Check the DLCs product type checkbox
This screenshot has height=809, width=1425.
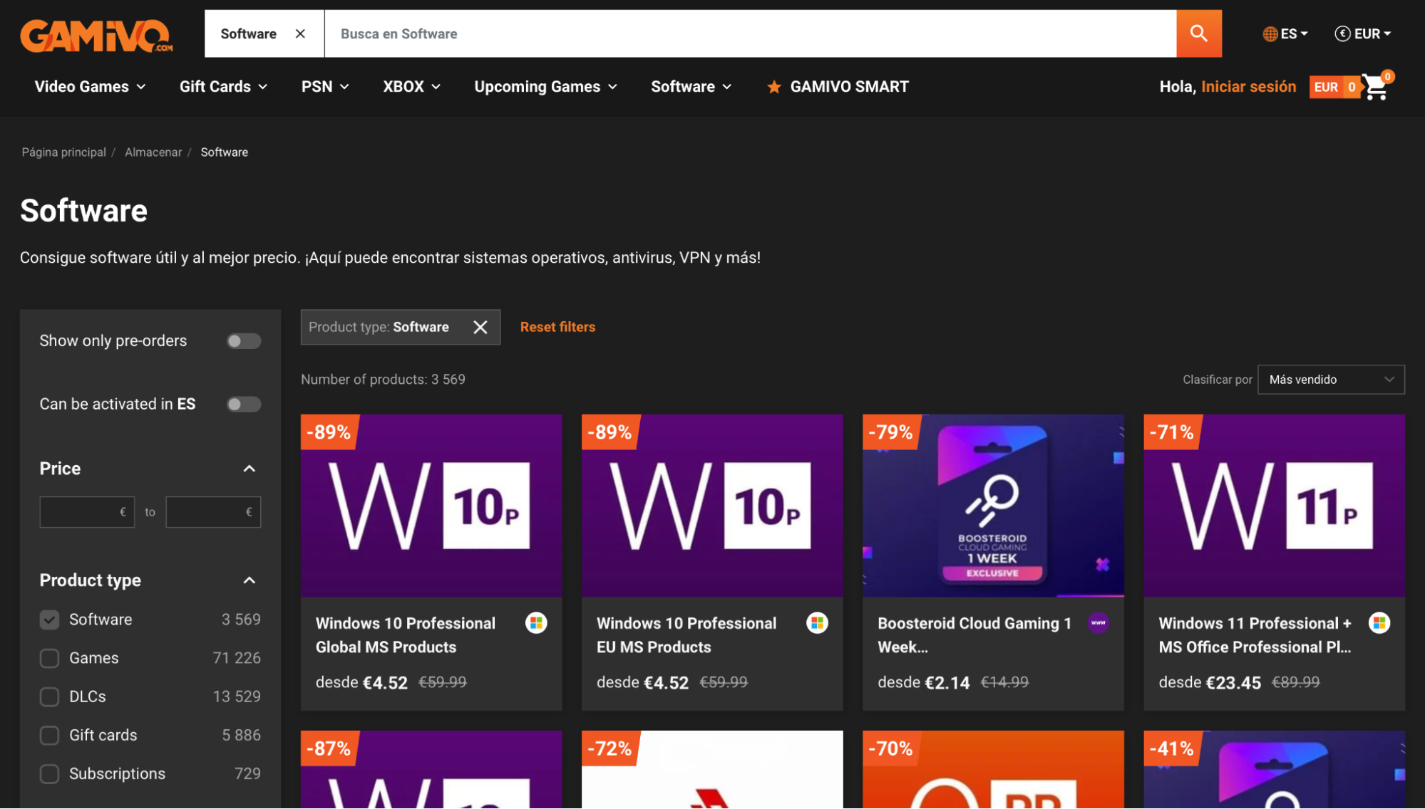[x=49, y=696]
